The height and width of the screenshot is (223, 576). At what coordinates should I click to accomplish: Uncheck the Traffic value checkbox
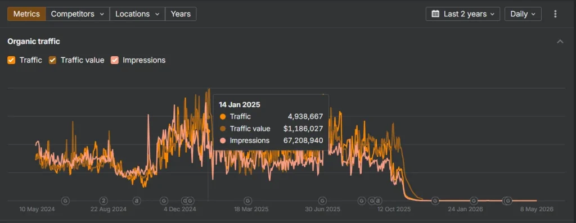tap(52, 60)
